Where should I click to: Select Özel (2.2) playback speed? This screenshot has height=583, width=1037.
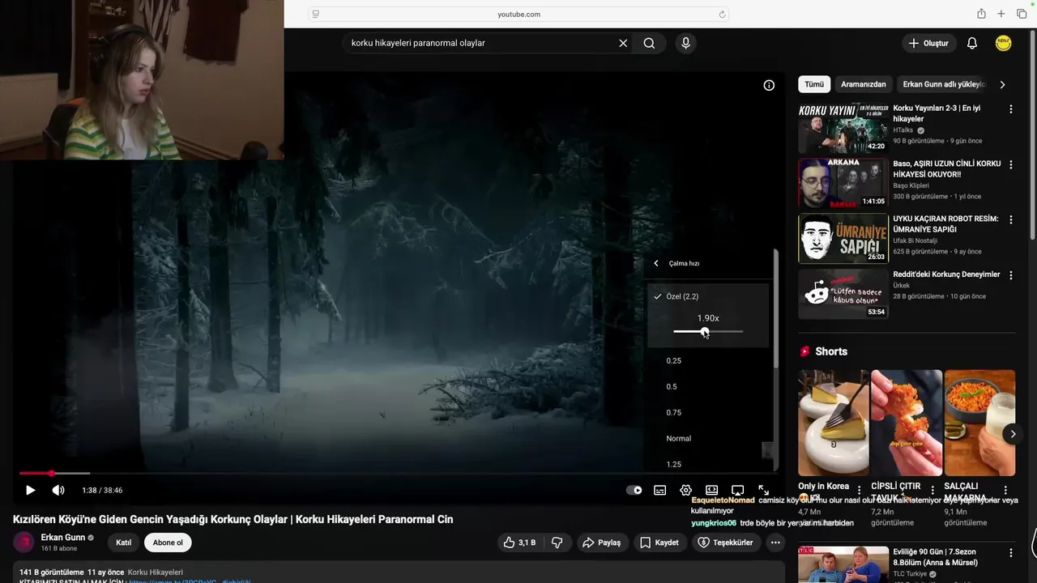[x=682, y=296]
